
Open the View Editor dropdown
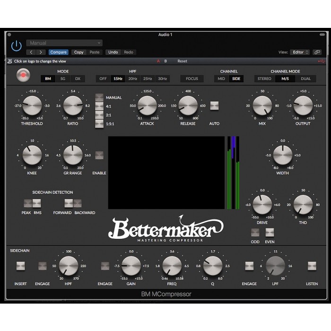300,52
